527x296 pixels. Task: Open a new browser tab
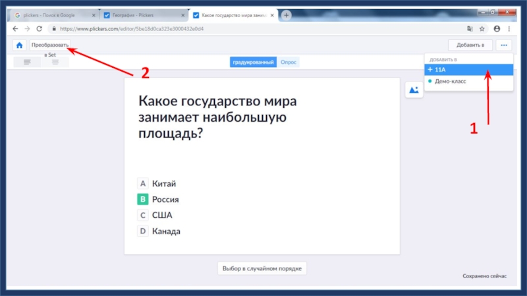pos(287,14)
